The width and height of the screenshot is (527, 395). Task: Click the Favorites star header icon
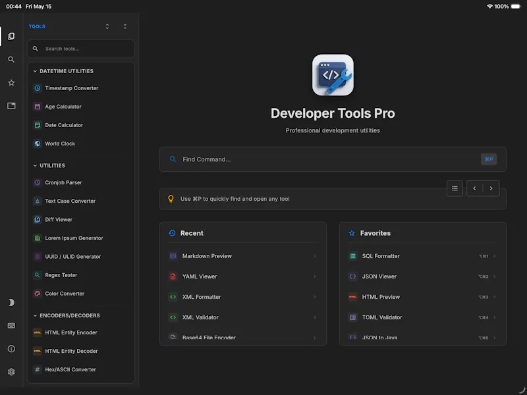(352, 233)
